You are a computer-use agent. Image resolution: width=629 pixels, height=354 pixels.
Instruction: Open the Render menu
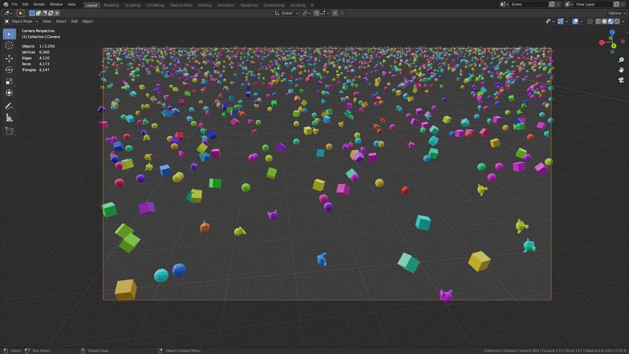coord(39,4)
